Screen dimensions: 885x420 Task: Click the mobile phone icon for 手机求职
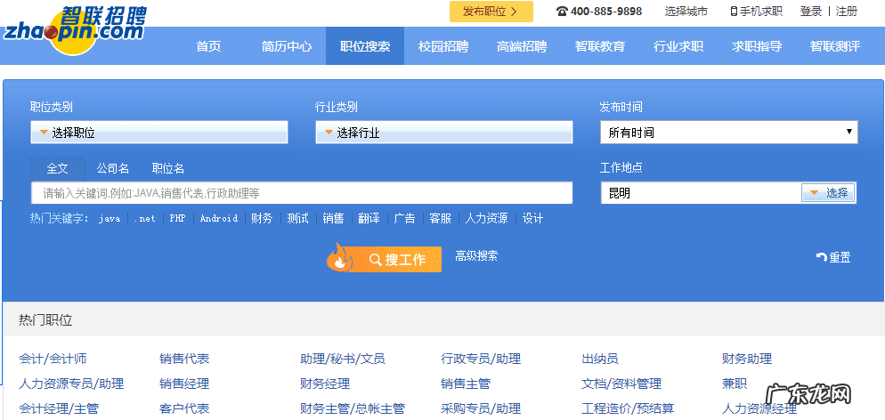coord(734,12)
